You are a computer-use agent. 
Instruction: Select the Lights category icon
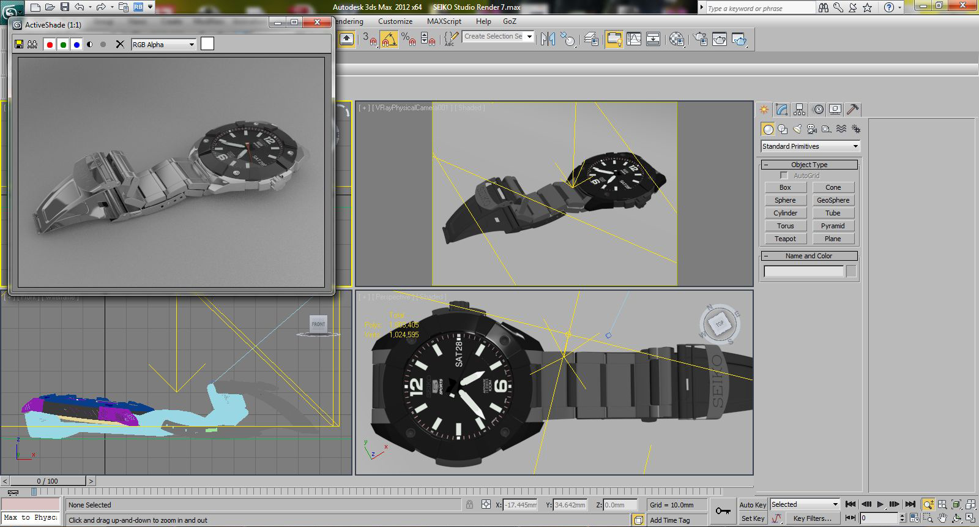pos(797,129)
